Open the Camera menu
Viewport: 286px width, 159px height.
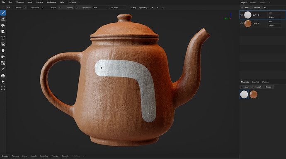coord(39,2)
